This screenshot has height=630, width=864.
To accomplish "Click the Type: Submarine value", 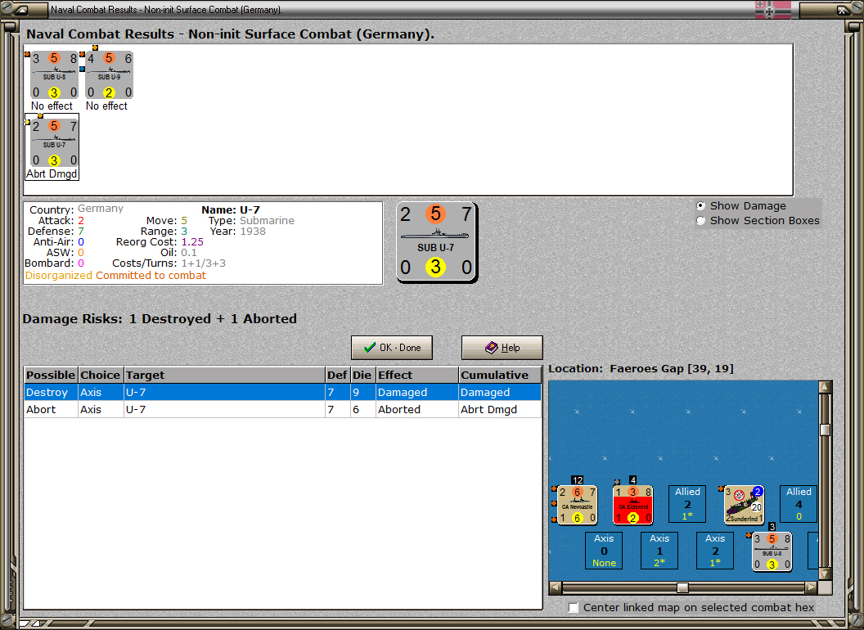I will (267, 220).
